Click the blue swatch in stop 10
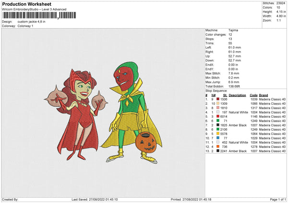288x203 pixels. [219, 138]
